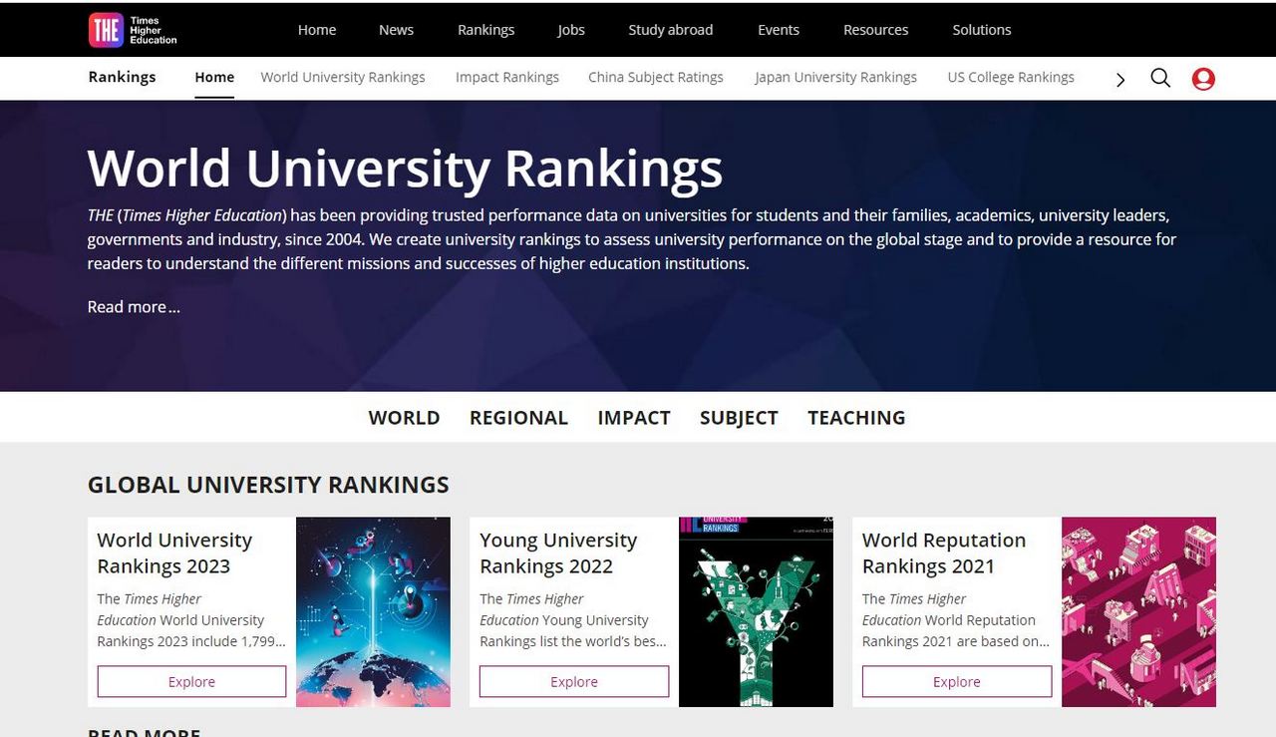Open World University Rankings 2023 card title

(174, 553)
